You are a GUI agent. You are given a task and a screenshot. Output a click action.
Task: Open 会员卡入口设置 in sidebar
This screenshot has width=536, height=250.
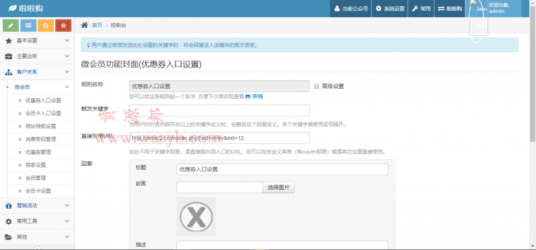tap(43, 113)
